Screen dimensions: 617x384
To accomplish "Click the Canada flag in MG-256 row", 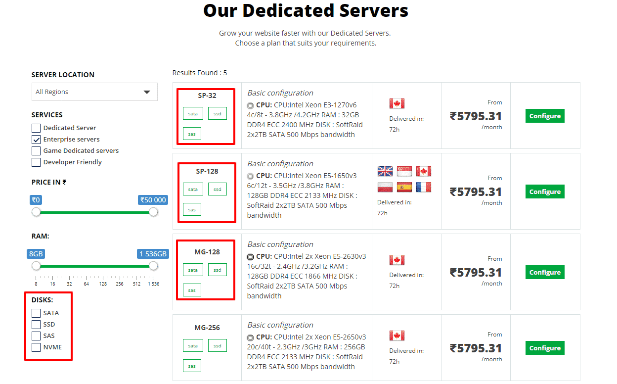I will coord(397,336).
